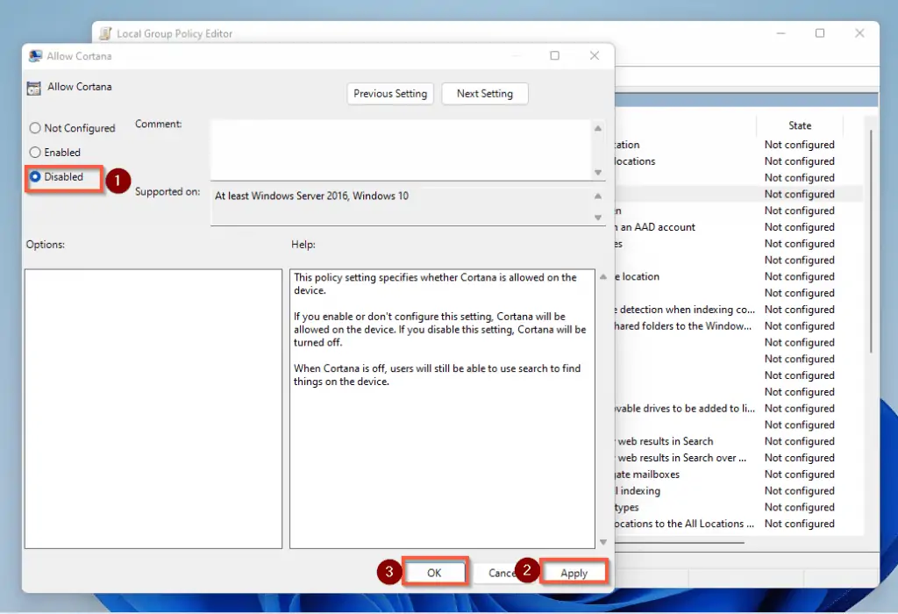Click the Allow Cortana dialog title bar icon

[x=35, y=56]
